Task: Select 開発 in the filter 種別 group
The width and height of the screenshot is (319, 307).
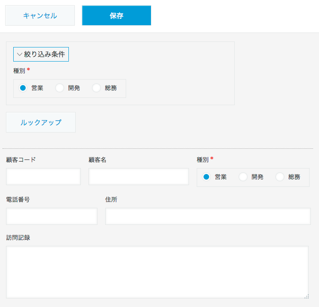Action: pos(59,88)
